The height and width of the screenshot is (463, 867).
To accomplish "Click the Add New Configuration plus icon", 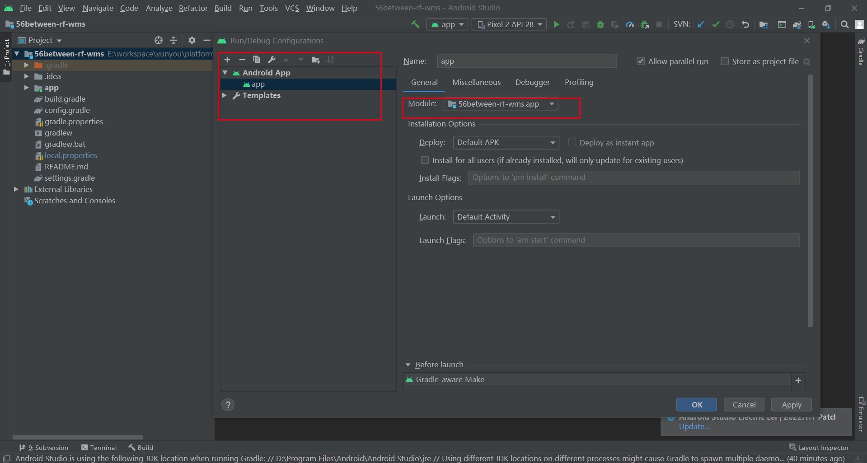I will (227, 60).
